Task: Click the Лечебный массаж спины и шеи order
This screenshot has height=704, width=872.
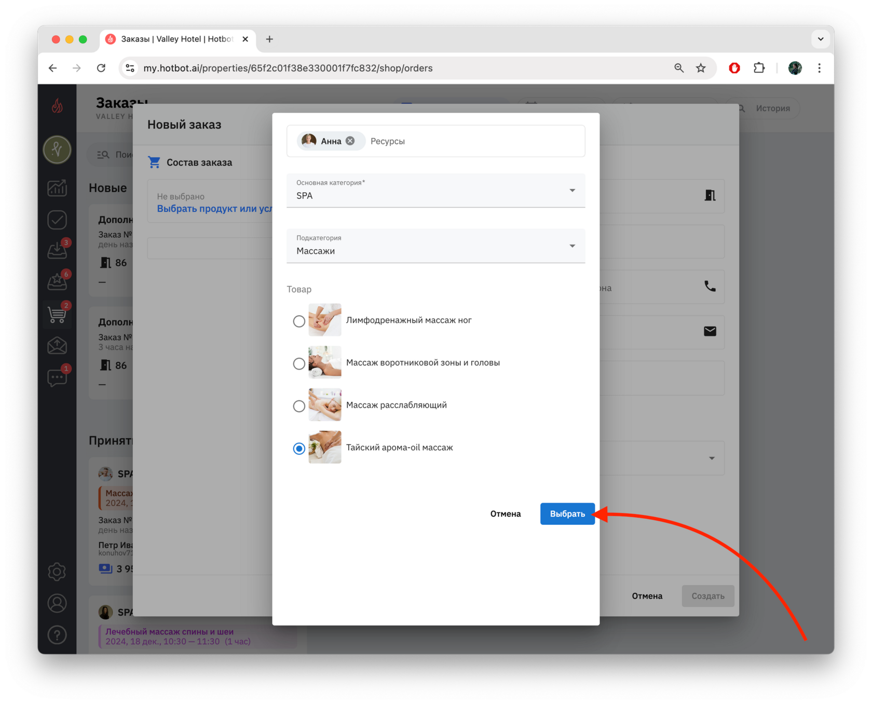Action: point(197,637)
